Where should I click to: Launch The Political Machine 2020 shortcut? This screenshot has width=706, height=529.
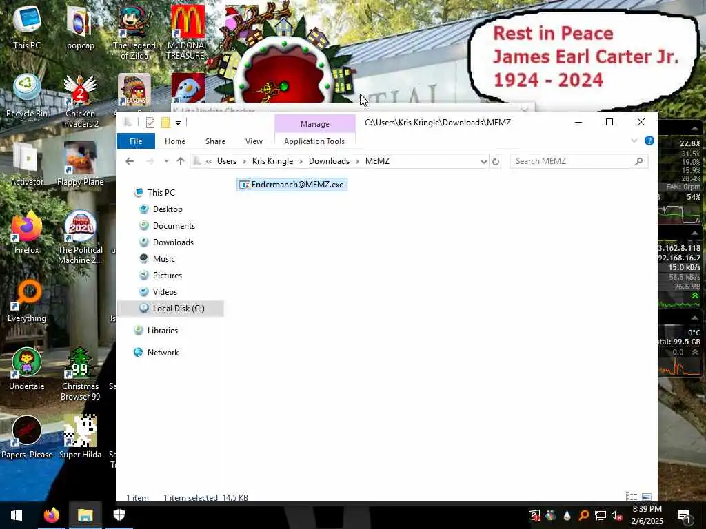pyautogui.click(x=80, y=237)
